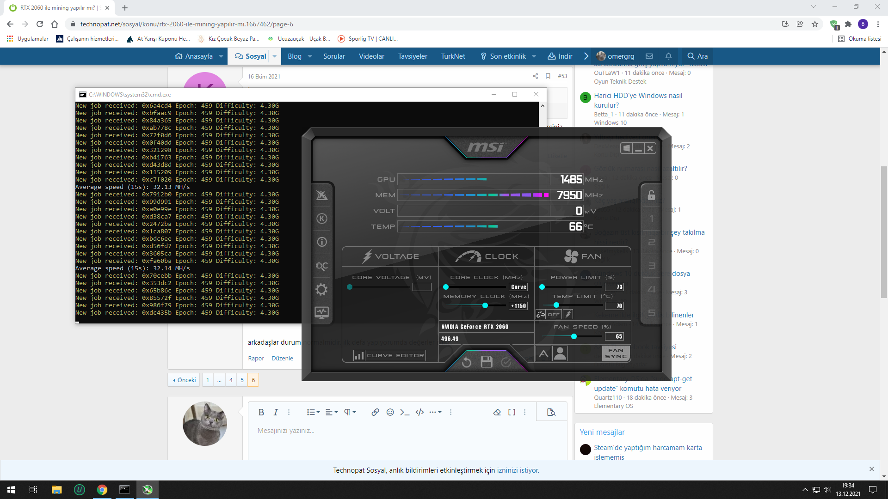Open Afterburner settings gear icon

[321, 290]
